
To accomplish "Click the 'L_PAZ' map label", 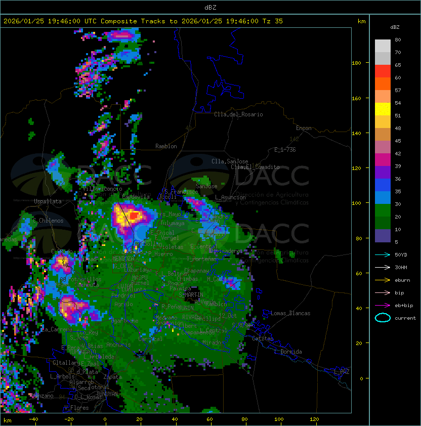I will point(342,372).
